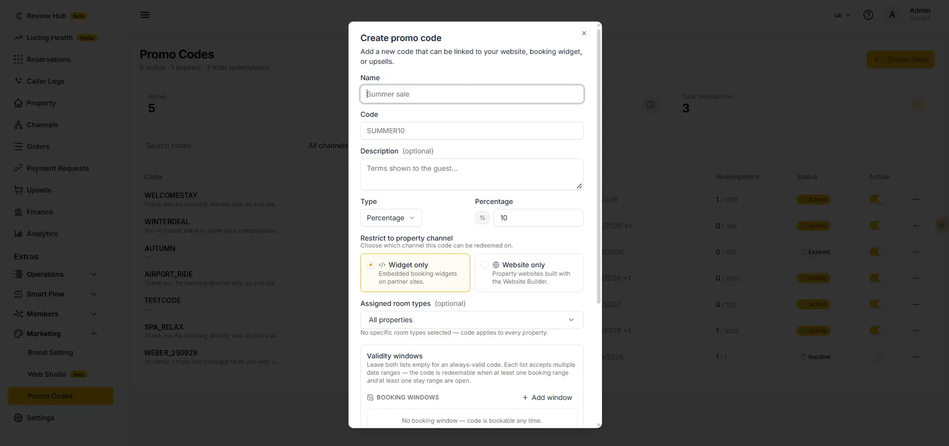Viewport: 949px width, 446px height.
Task: Close the Create promo code dialog
Action: [584, 33]
